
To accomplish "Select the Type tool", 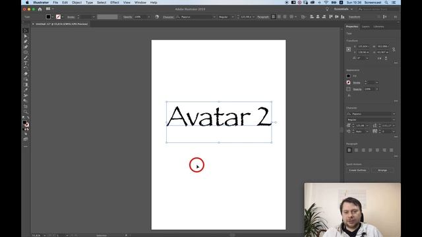I will [x=26, y=63].
